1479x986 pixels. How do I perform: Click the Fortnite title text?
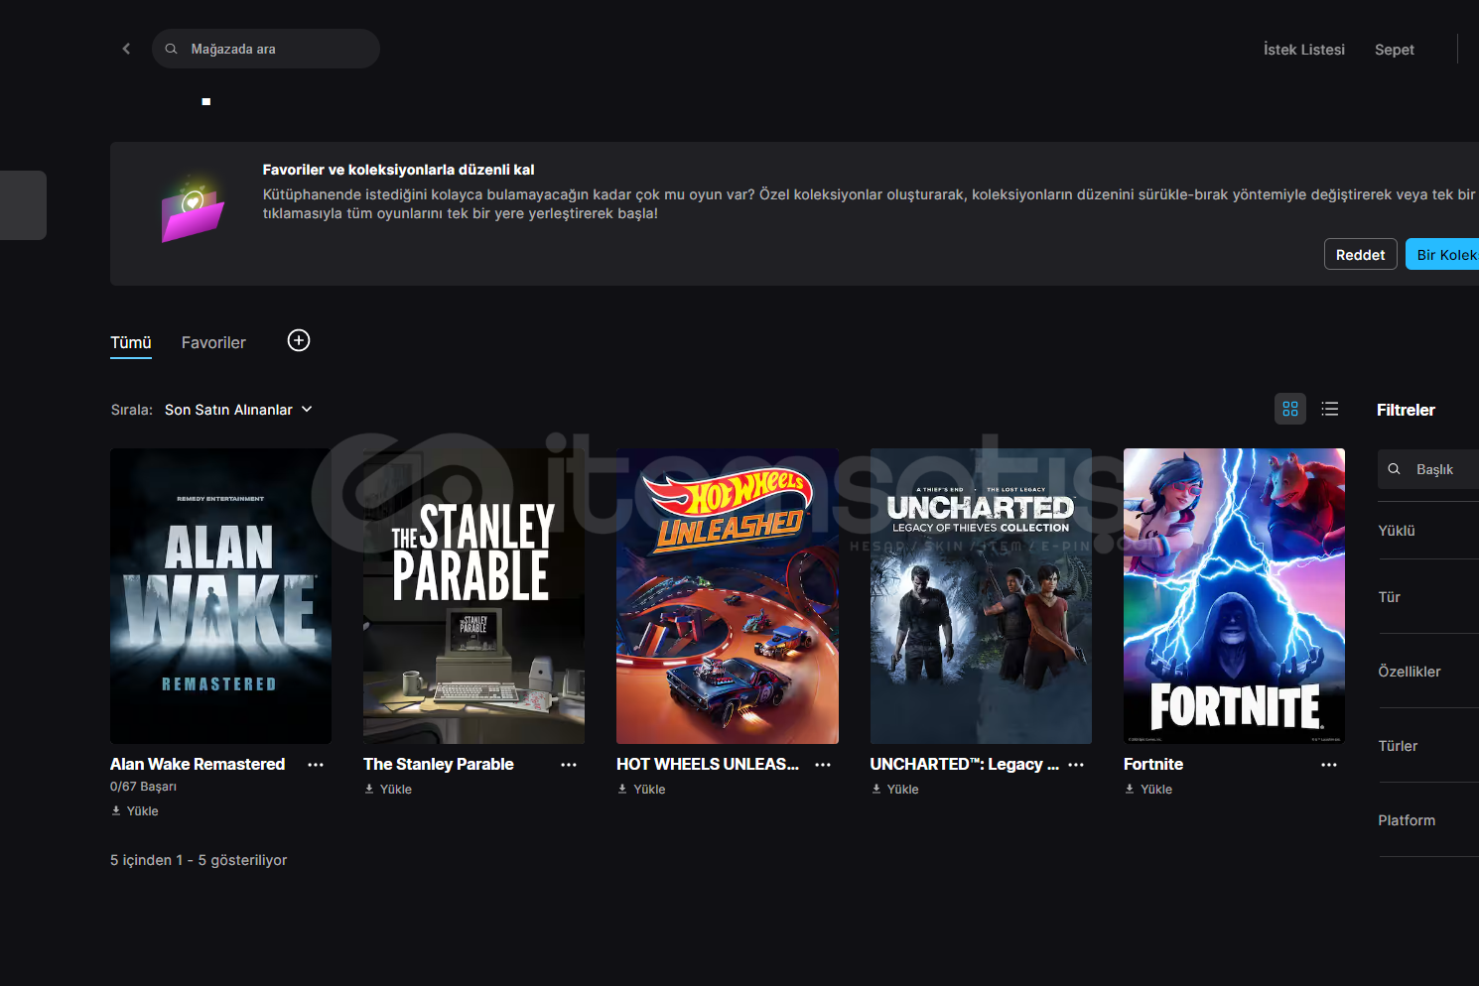click(1153, 764)
